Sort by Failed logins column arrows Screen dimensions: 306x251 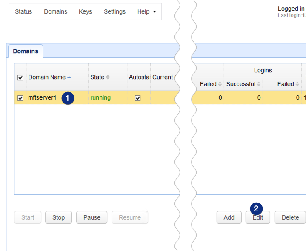pyautogui.click(x=297, y=84)
